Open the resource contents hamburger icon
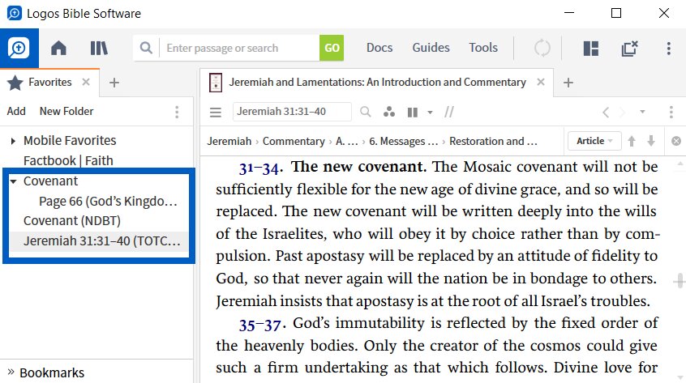Viewport: 686px width, 383px height. [x=215, y=113]
